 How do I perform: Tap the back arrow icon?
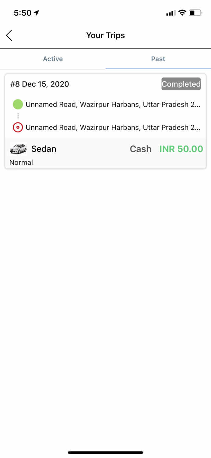[9, 35]
